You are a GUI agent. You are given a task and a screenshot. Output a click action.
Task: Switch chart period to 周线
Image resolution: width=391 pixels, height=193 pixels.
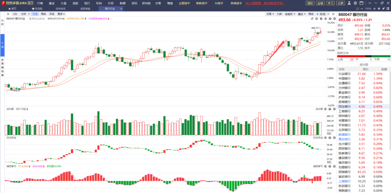43,14
